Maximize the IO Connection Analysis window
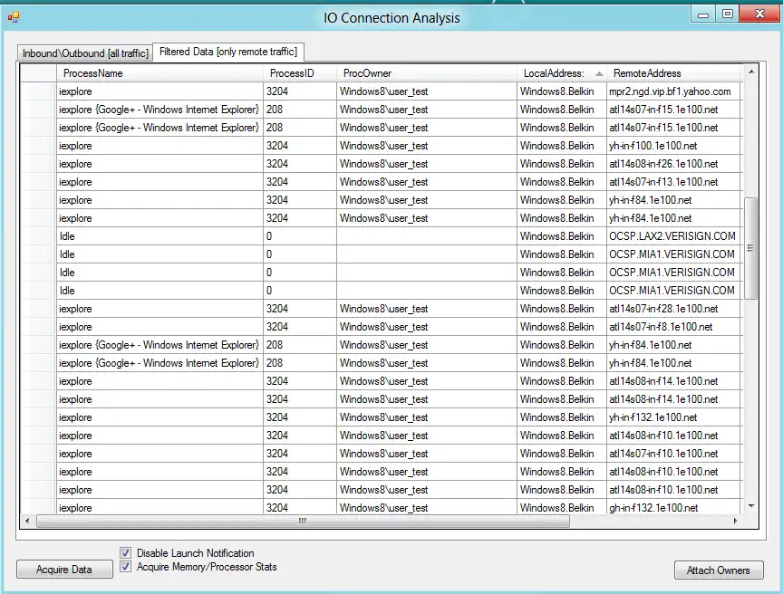The image size is (783, 594). tap(728, 14)
